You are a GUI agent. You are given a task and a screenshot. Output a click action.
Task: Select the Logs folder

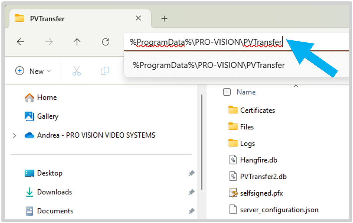coord(242,143)
